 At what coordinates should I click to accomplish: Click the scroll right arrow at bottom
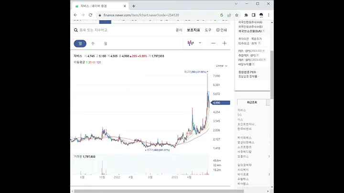tap(268, 191)
